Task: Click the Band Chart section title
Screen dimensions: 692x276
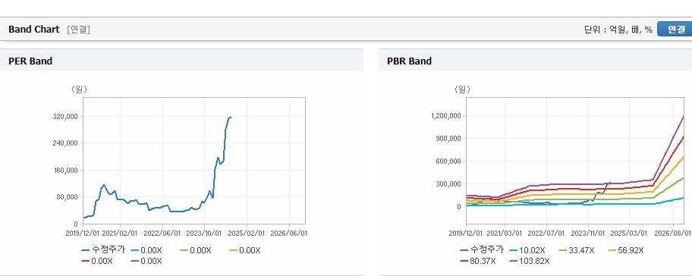Action: (x=33, y=30)
